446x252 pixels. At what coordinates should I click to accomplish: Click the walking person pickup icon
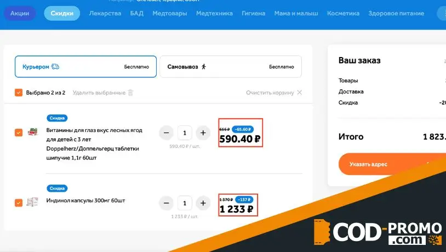coord(204,66)
